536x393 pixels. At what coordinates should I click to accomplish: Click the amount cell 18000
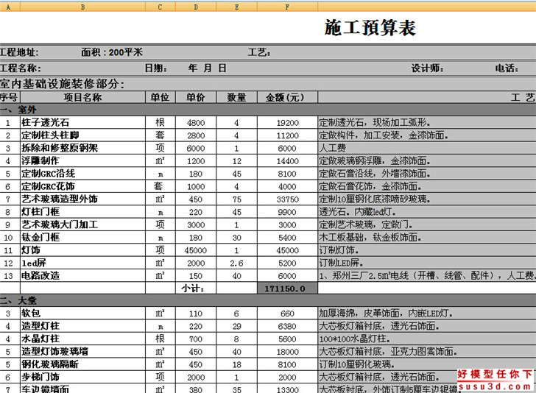[x=287, y=352]
